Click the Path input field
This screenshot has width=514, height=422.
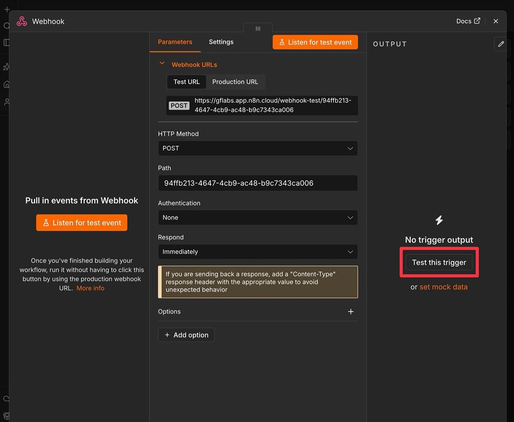[258, 183]
